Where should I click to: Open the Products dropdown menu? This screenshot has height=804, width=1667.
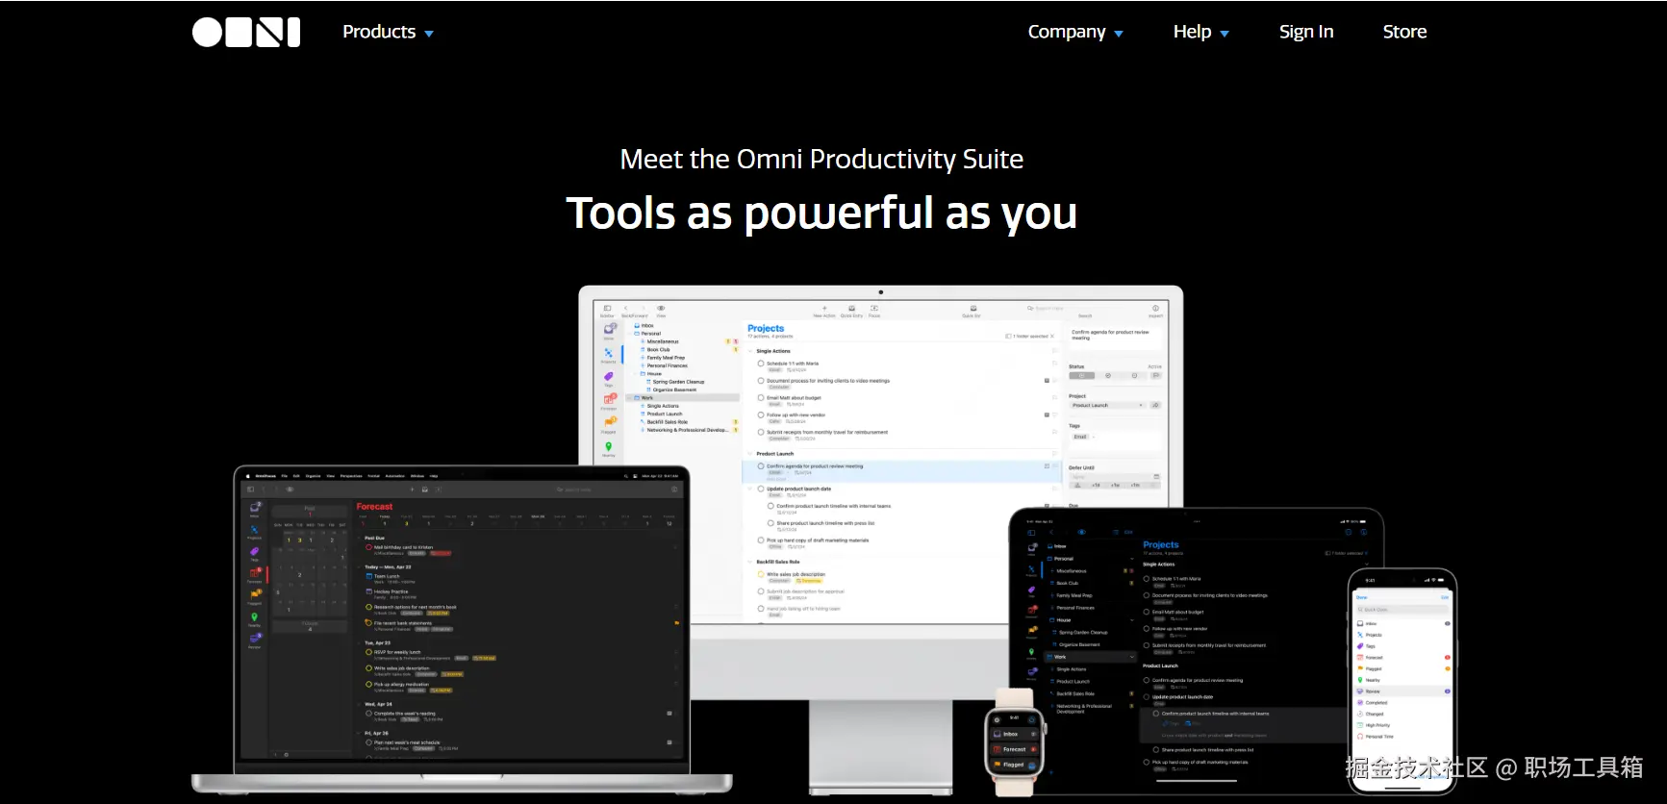(x=388, y=32)
